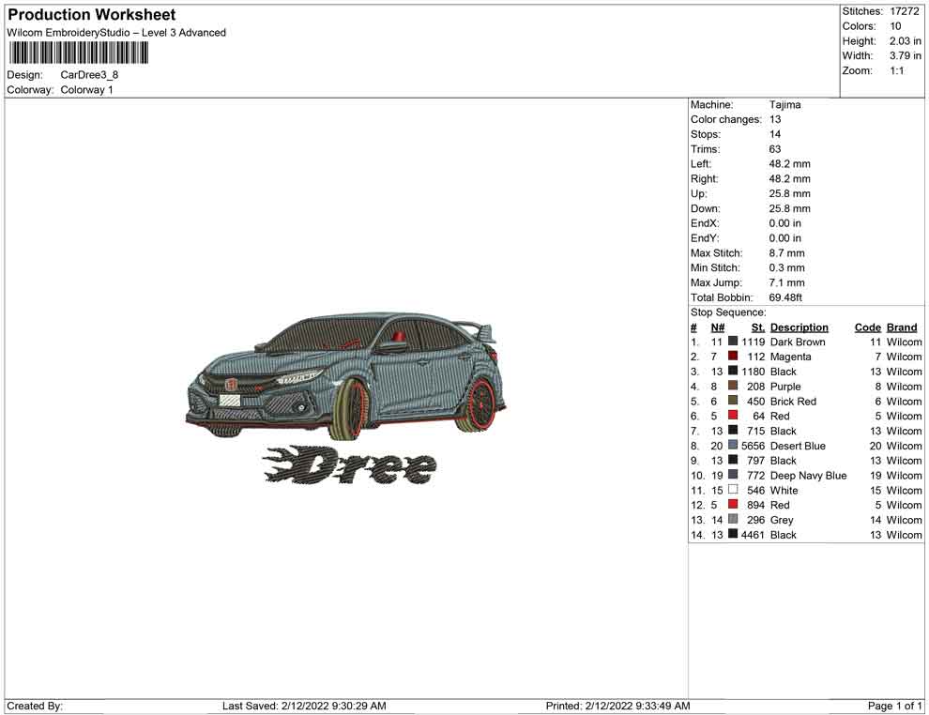Click the 'Magenta' description in row 2
Viewport: 929px width, 715px height.
click(x=790, y=357)
